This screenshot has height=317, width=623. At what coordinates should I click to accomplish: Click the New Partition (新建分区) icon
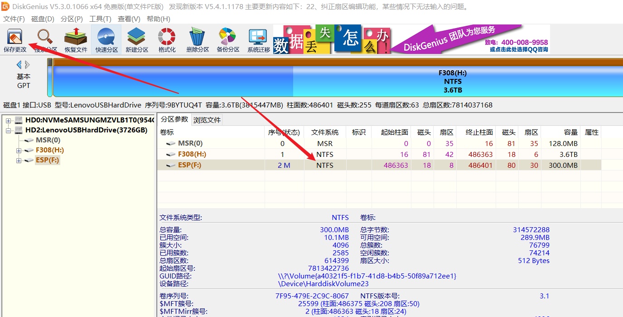tap(137, 40)
